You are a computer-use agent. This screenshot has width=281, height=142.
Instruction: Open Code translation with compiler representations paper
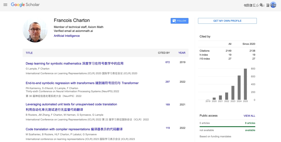tap(74, 129)
